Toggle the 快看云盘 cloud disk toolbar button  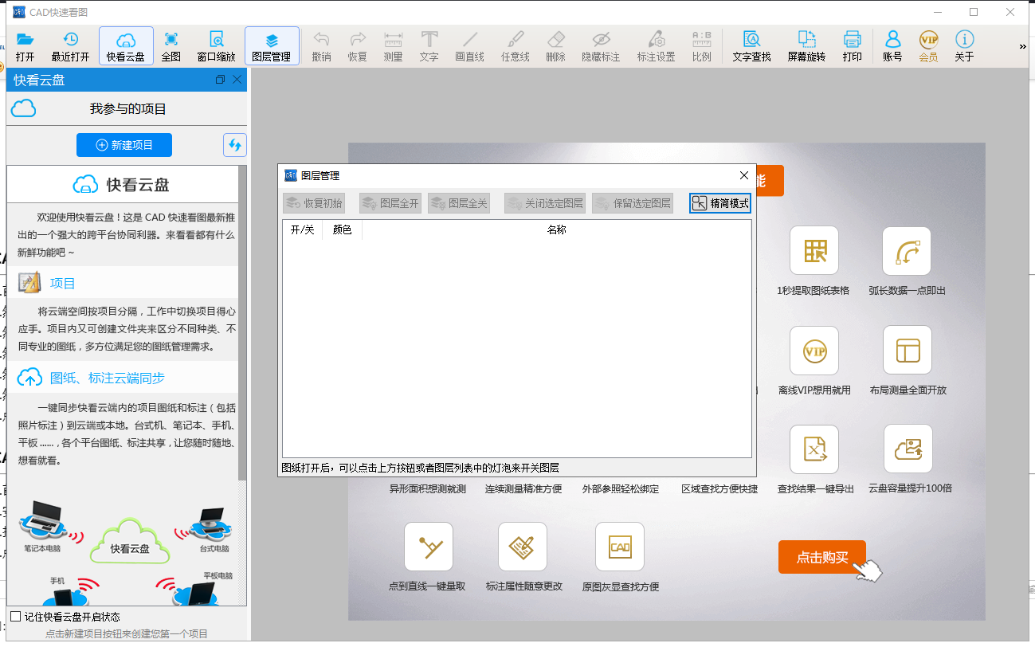(x=126, y=46)
